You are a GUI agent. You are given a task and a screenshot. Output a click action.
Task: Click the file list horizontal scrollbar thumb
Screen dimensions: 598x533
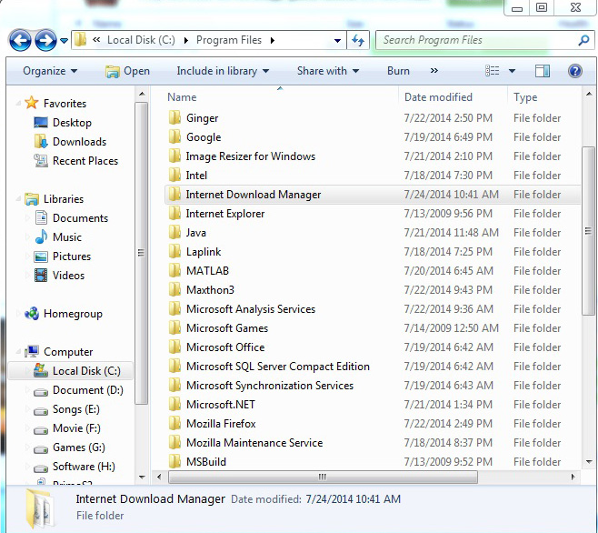click(x=323, y=477)
